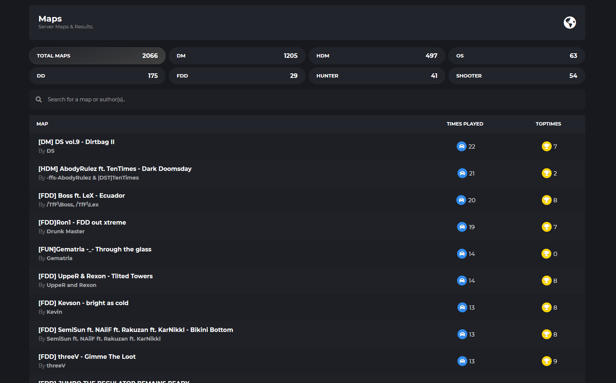
Task: Click the search magnifier icon
Action: tap(39, 99)
